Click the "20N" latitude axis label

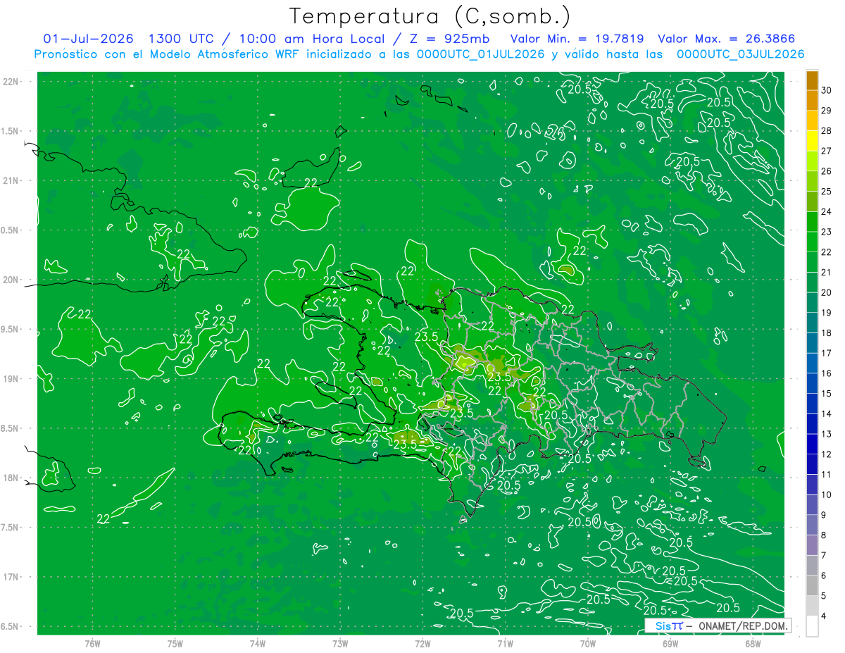pos(11,280)
